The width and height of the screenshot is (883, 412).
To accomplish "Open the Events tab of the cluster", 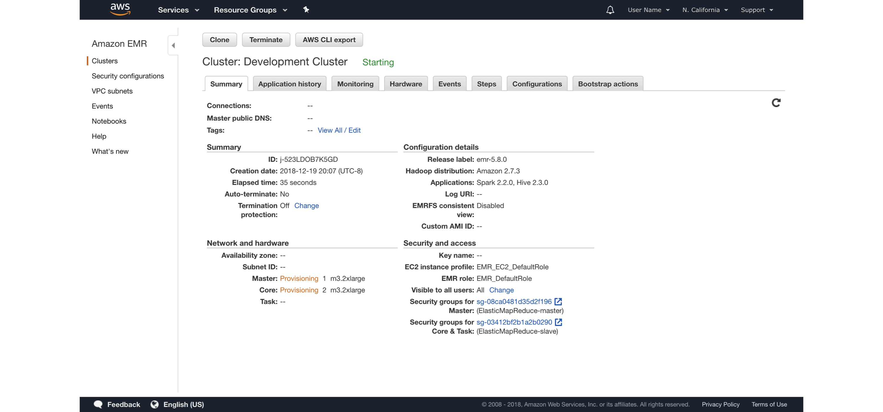I will pos(450,84).
